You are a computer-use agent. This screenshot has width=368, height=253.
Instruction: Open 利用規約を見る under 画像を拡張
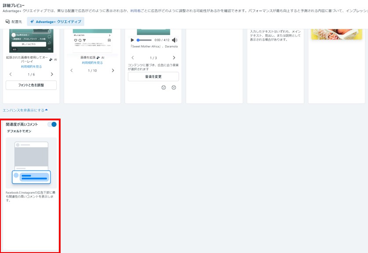[x=92, y=63]
